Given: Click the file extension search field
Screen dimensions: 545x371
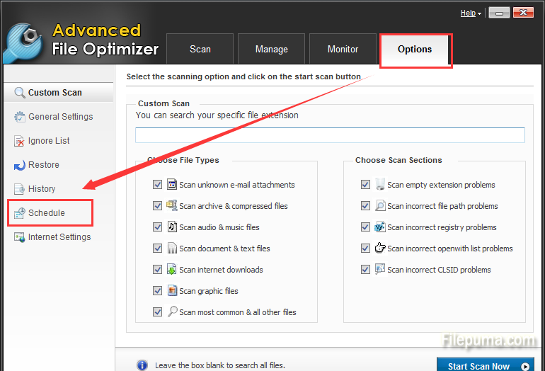Looking at the screenshot, I should [x=330, y=135].
